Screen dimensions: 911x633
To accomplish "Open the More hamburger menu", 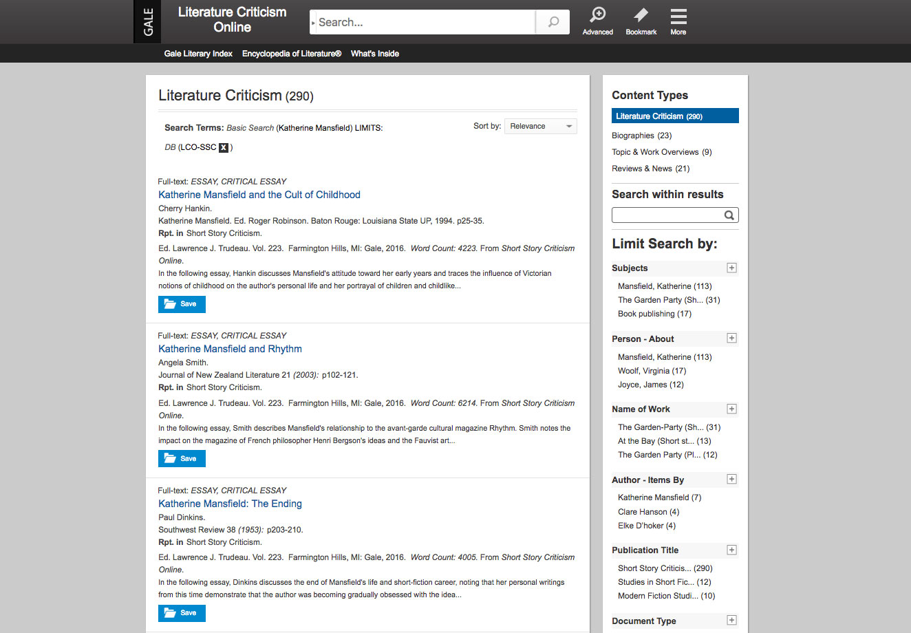I will (x=678, y=21).
